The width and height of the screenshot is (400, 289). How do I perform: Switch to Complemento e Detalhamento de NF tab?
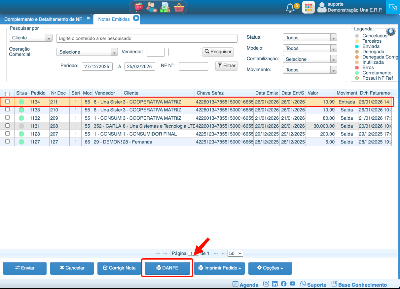[x=43, y=19]
